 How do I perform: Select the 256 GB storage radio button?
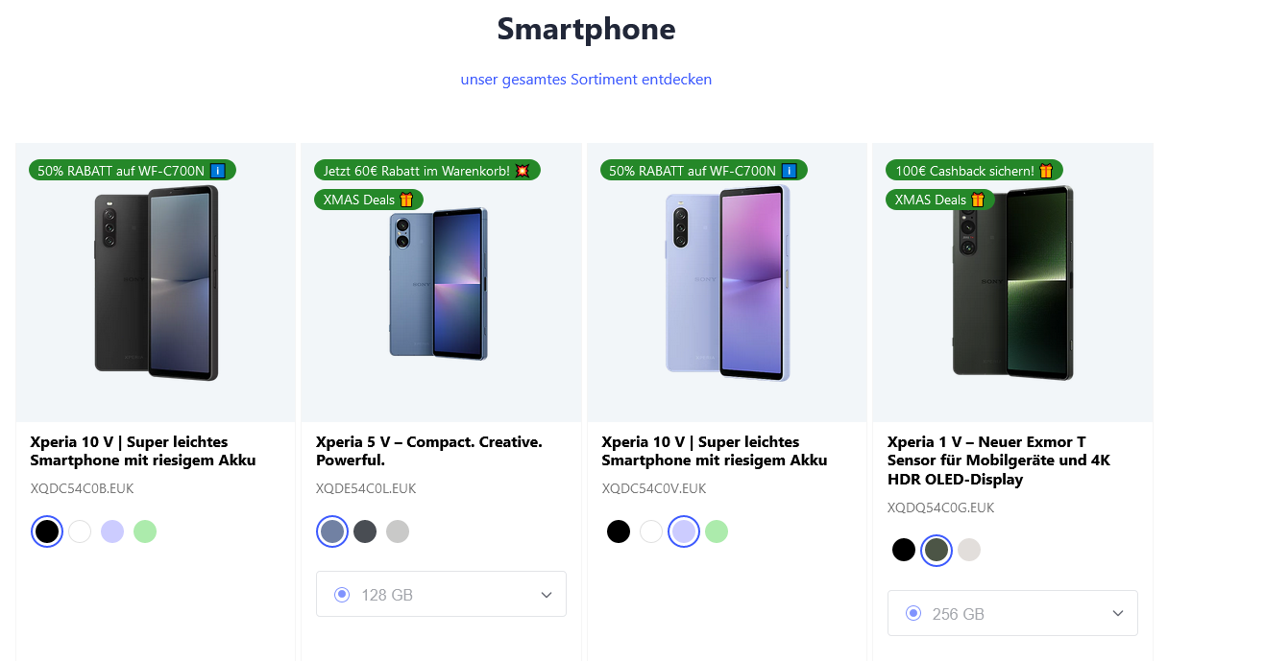913,613
